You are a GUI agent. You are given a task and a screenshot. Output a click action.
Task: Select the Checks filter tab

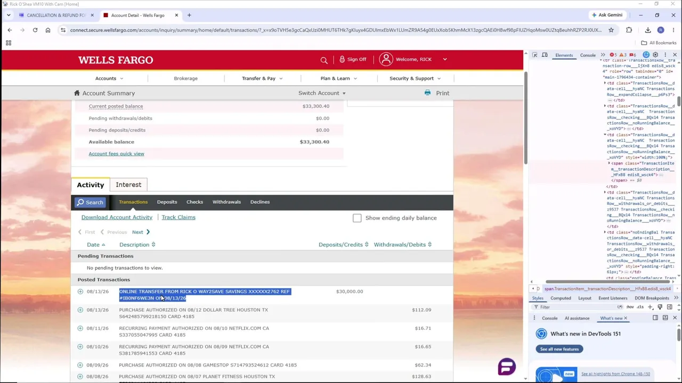tap(194, 202)
